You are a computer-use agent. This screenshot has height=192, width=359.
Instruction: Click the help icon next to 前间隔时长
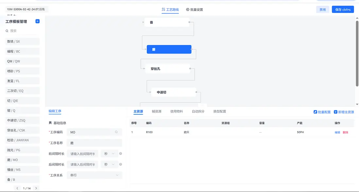click(x=121, y=153)
